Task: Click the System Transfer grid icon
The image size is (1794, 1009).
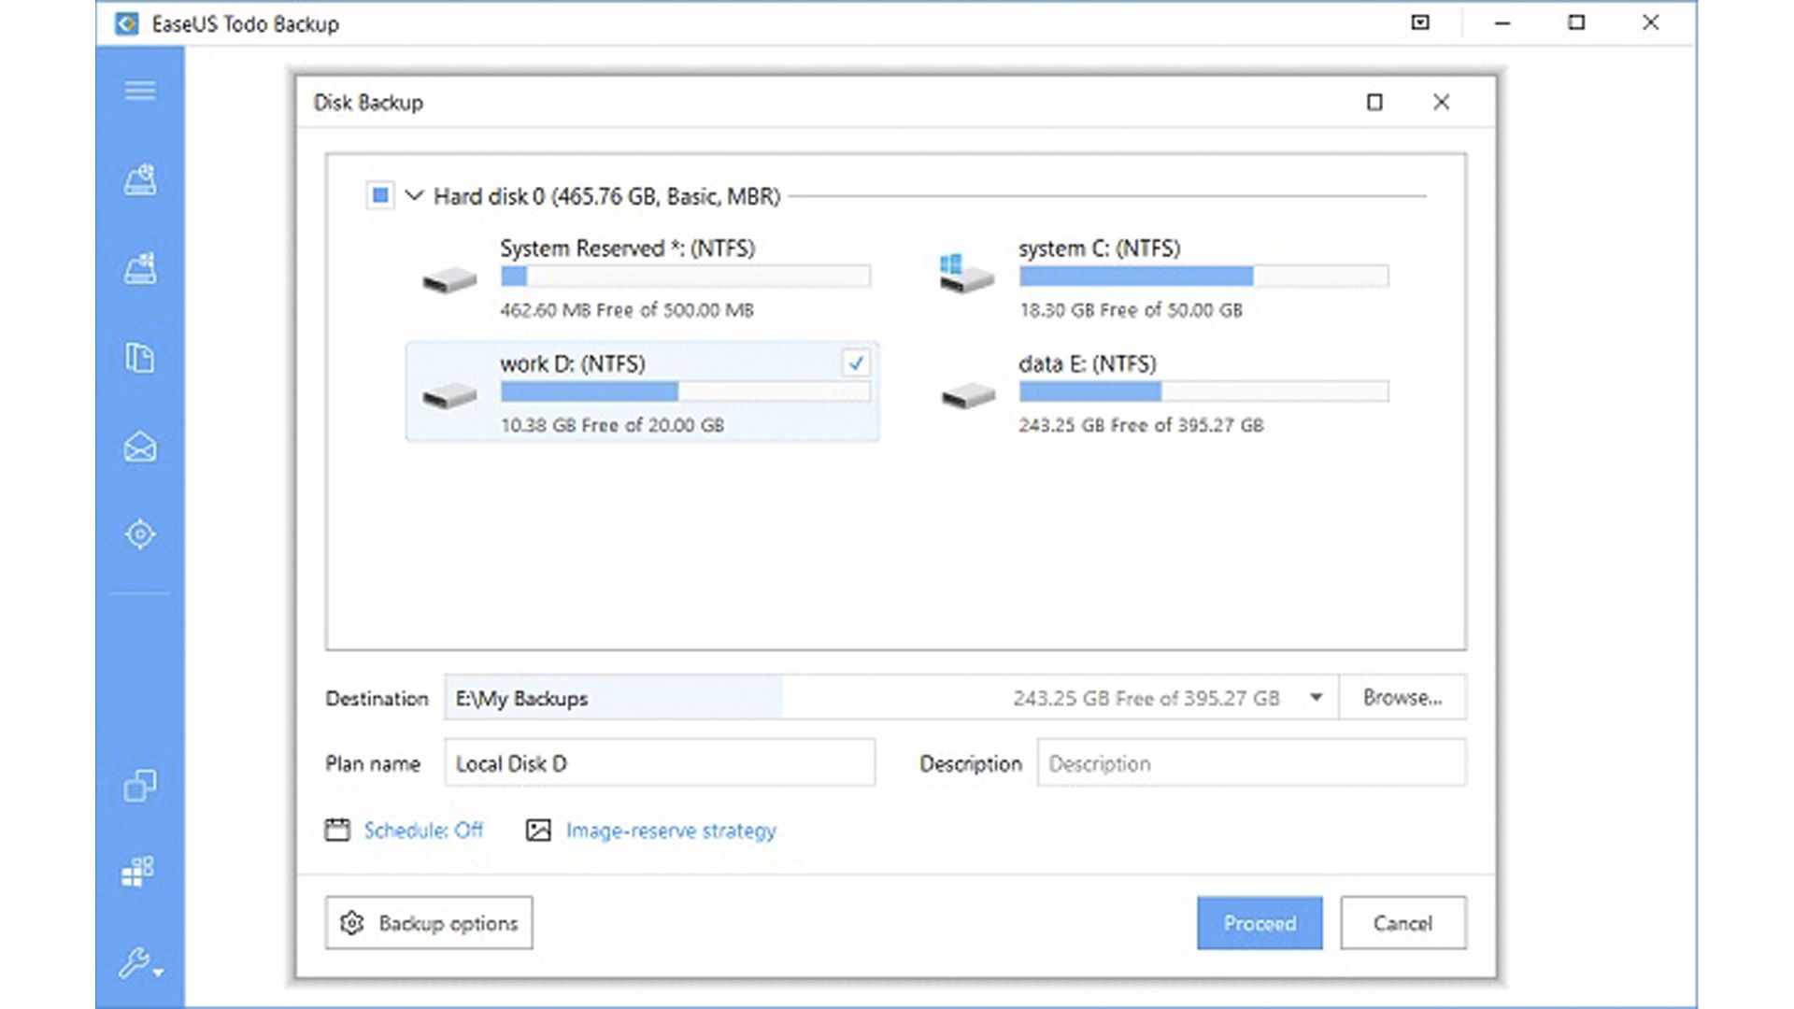Action: click(x=138, y=872)
